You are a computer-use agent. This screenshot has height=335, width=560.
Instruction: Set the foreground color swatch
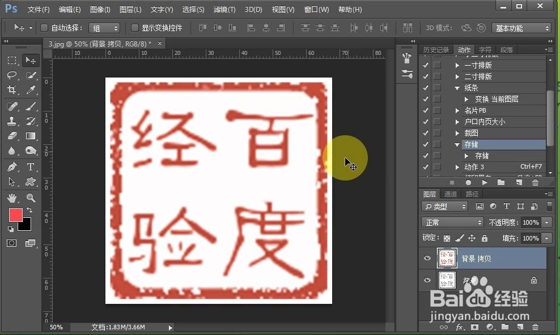pyautogui.click(x=15, y=215)
